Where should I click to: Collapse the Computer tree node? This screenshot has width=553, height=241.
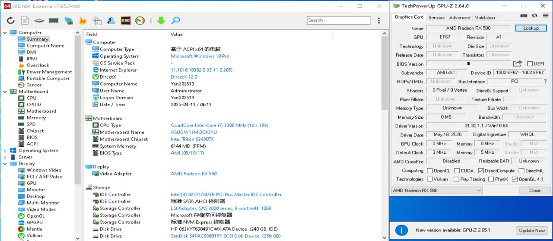(5, 32)
